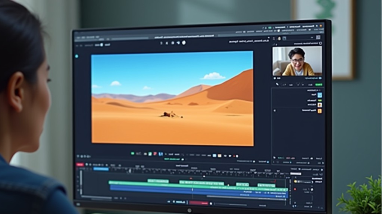
Task: Click the yellow dot icon in the lower-right panel
Action: (x=295, y=181)
